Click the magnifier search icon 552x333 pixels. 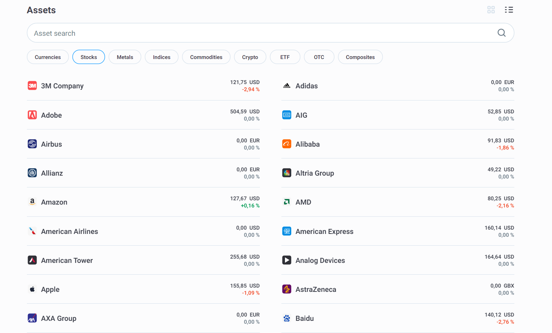pyautogui.click(x=501, y=33)
